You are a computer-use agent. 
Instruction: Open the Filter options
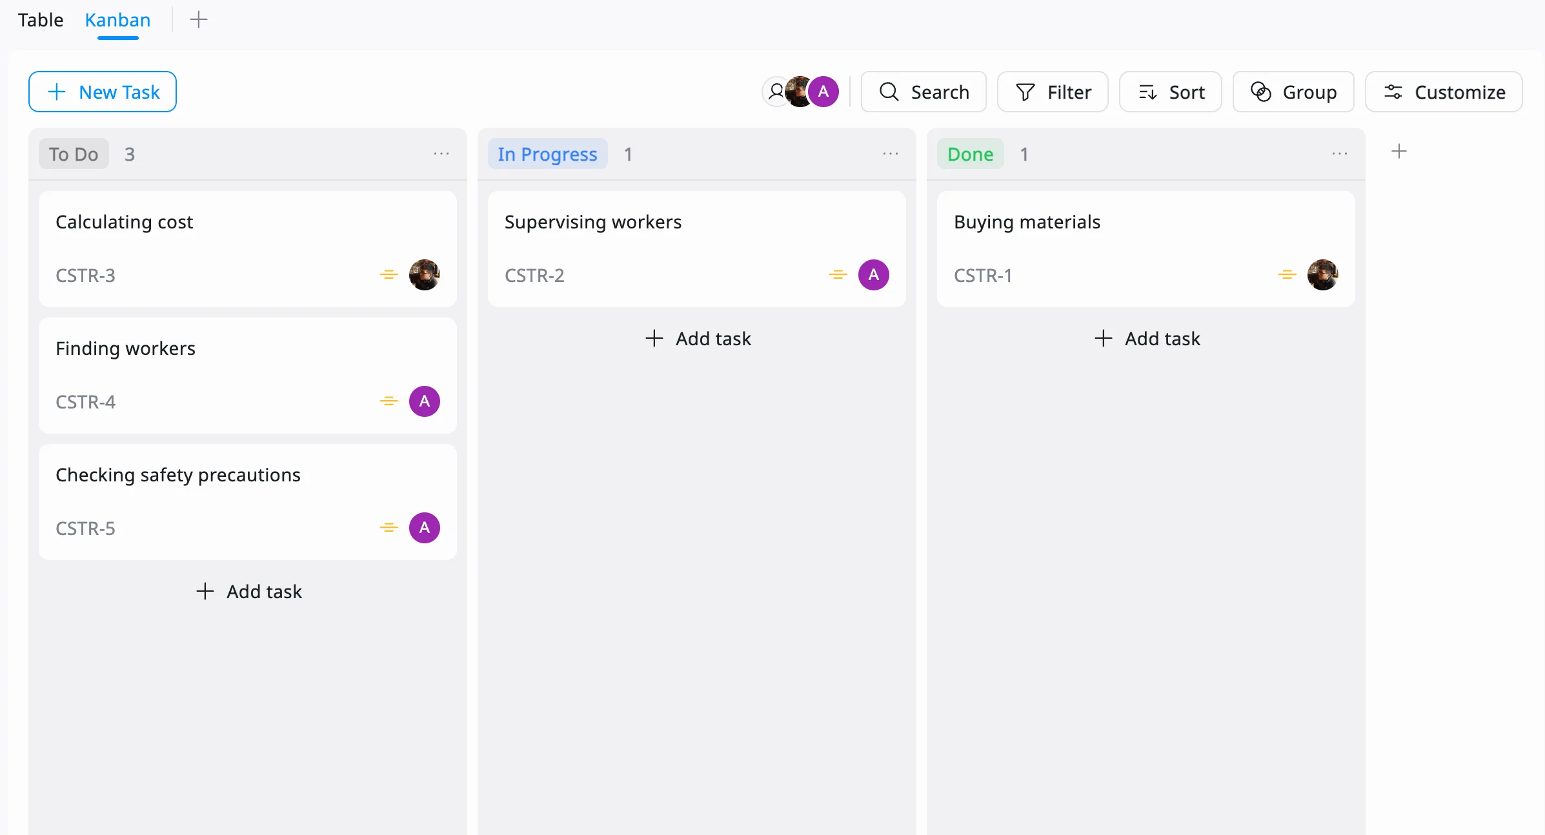click(x=1053, y=92)
